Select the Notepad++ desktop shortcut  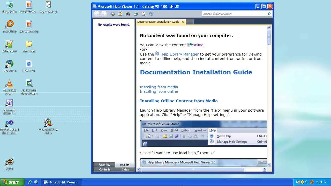coord(9,47)
